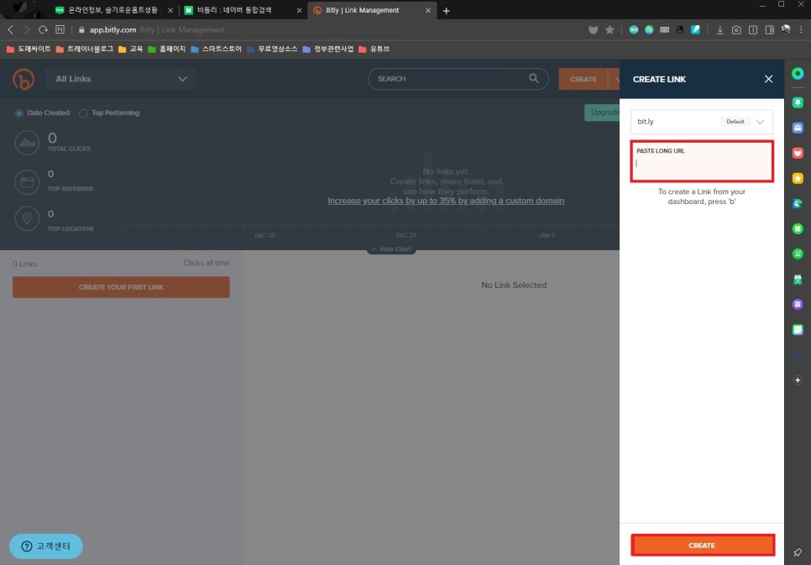
Task: Add sidebar app with plus icon
Action: (798, 380)
